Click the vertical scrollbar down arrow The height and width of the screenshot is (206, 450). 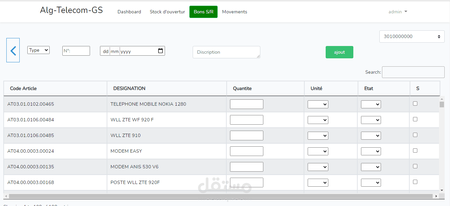click(x=442, y=190)
